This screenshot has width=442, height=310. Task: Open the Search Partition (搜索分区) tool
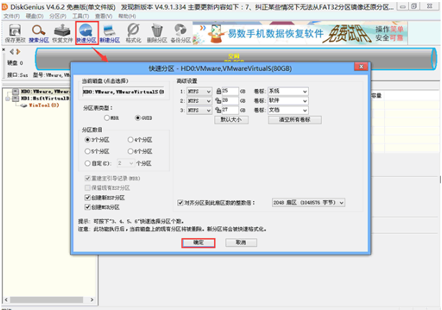(38, 33)
